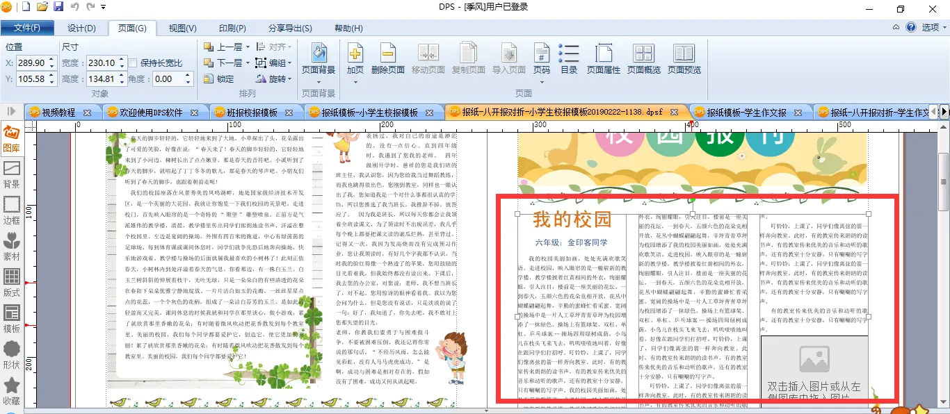This screenshot has height=414, width=950.
Task: Enable the 保持长宽比 checkbox
Action: point(134,63)
